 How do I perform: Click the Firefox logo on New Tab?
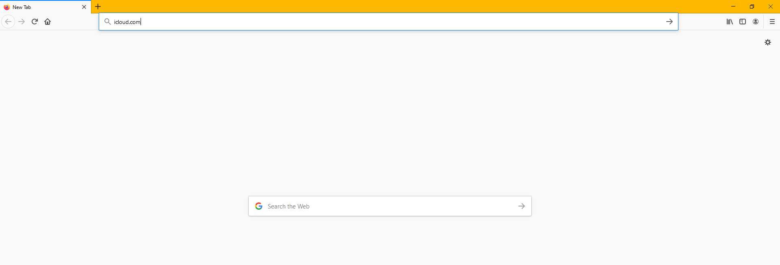pyautogui.click(x=6, y=7)
